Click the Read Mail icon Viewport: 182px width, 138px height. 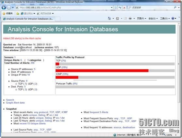125,19
